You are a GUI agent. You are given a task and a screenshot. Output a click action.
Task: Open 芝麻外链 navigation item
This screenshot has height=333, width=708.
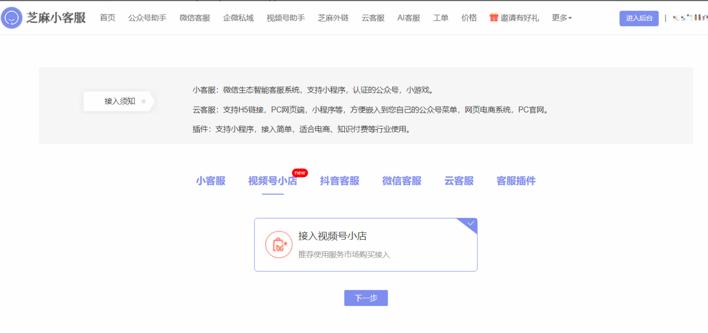pos(333,18)
